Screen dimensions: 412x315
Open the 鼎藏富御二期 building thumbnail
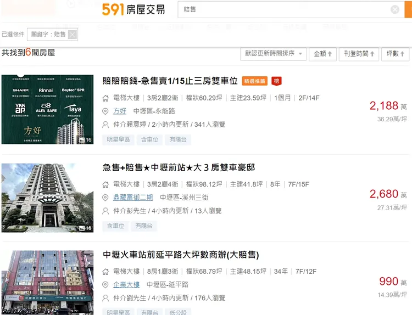pos(47,198)
